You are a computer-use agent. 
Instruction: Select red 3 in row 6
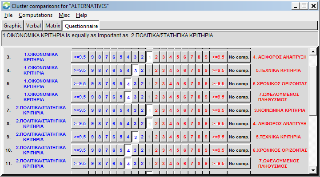(x=164, y=97)
